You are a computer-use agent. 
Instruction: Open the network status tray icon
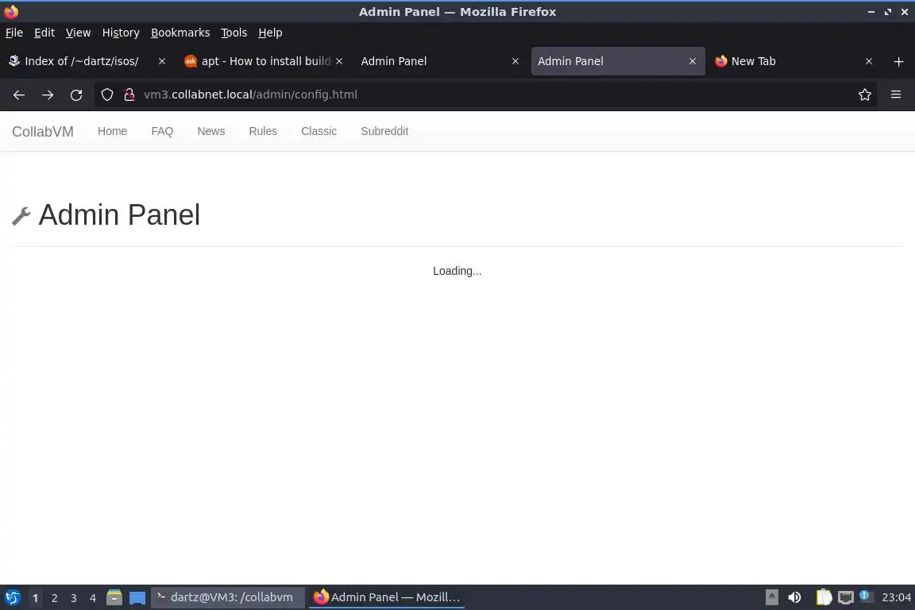tap(846, 597)
